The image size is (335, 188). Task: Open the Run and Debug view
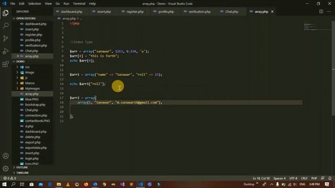[x=6, y=51]
